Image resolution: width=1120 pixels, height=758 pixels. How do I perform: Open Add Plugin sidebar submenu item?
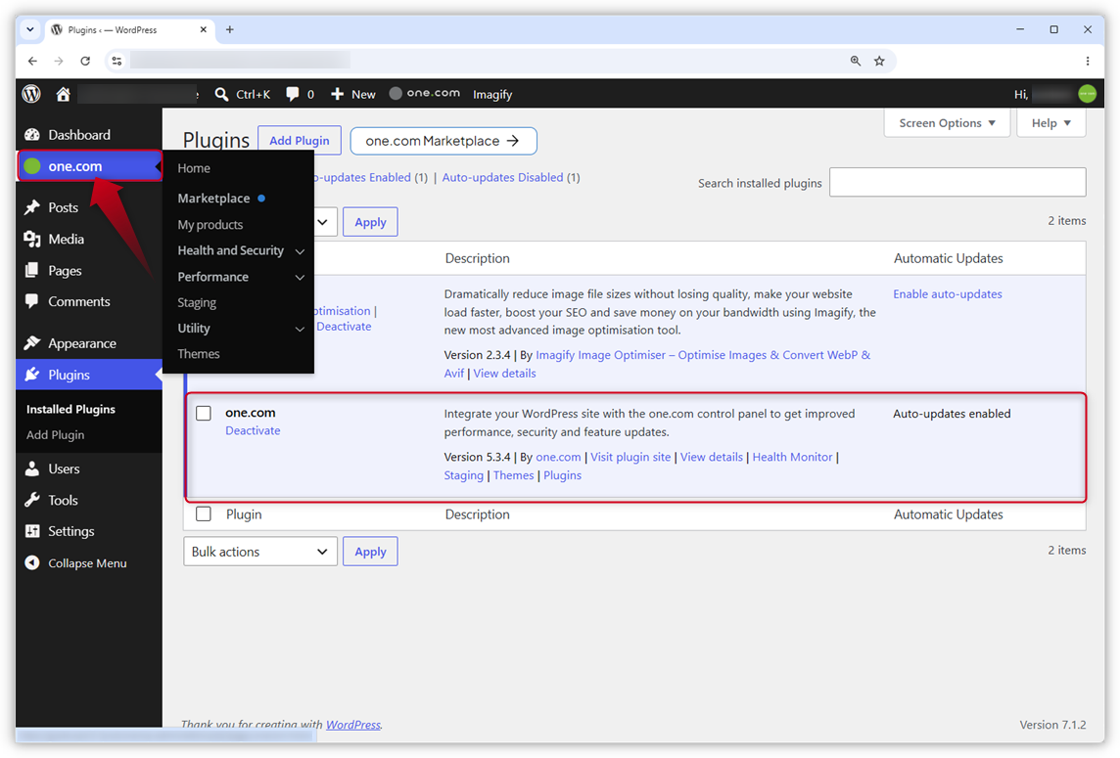pos(55,434)
